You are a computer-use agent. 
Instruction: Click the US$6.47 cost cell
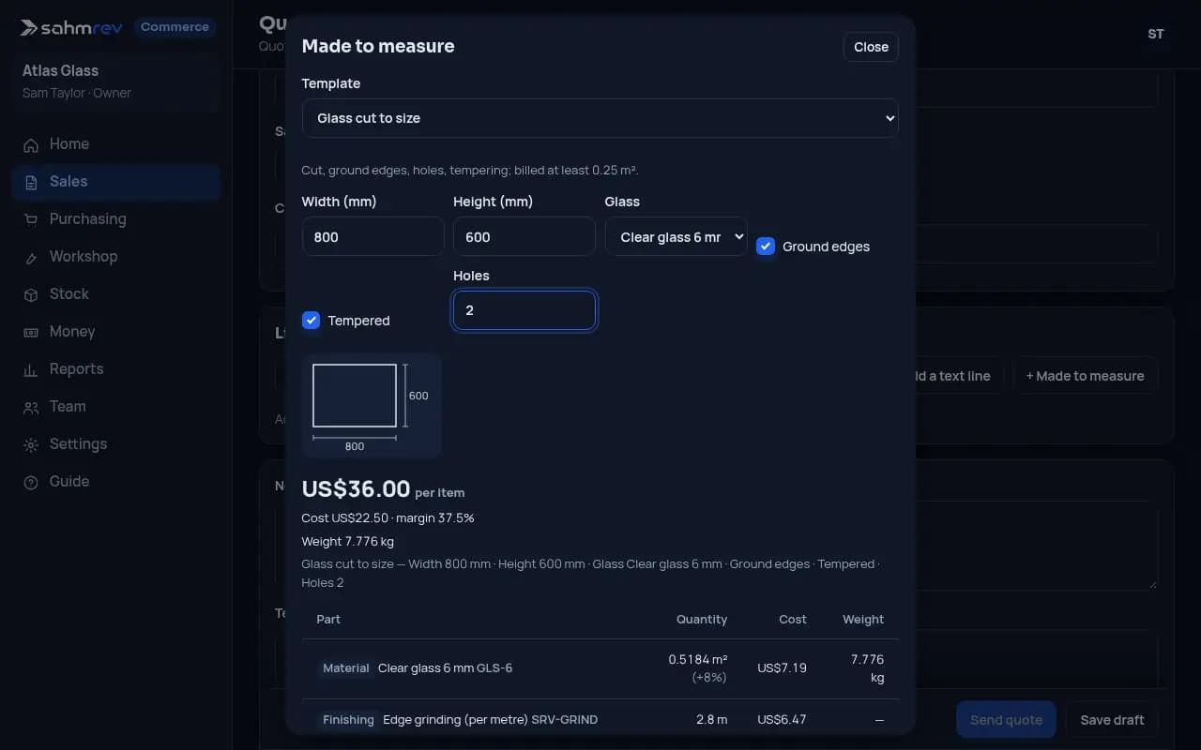[x=782, y=720]
